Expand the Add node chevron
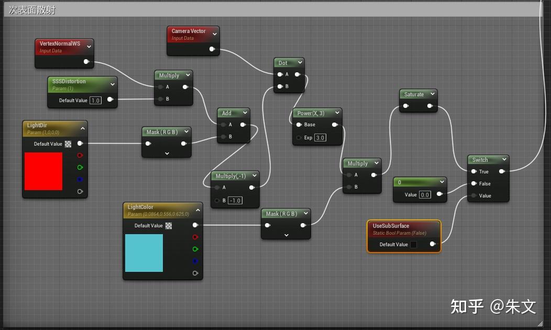This screenshot has width=551, height=330. coord(245,113)
